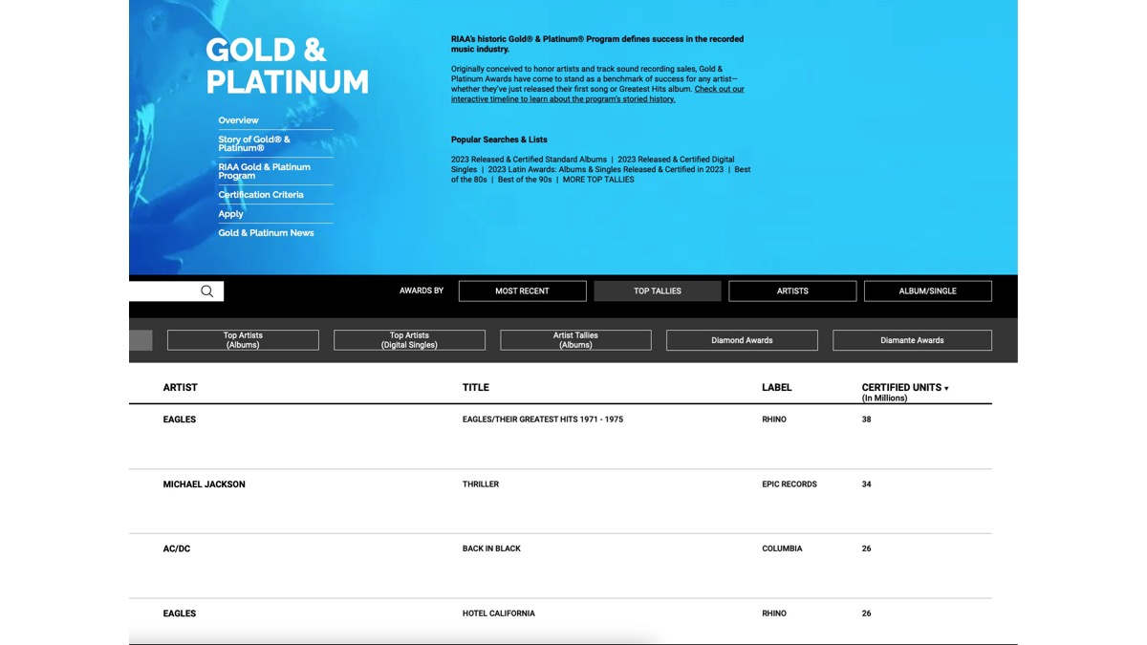Select AC/DC artist name
The height and width of the screenshot is (645, 1147).
pos(177,549)
